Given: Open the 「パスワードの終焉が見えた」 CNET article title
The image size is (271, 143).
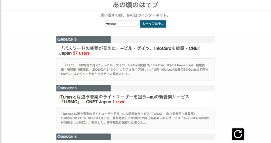Looking at the screenshot, I should [130, 51].
